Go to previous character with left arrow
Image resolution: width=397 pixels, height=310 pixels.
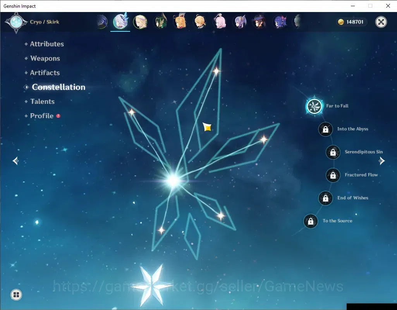pos(16,161)
